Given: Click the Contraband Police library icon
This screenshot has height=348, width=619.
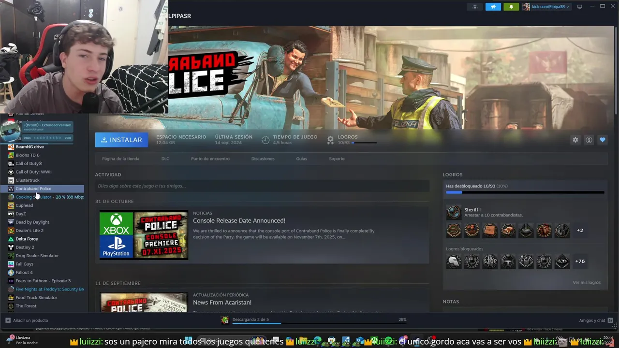Looking at the screenshot, I should 11,188.
